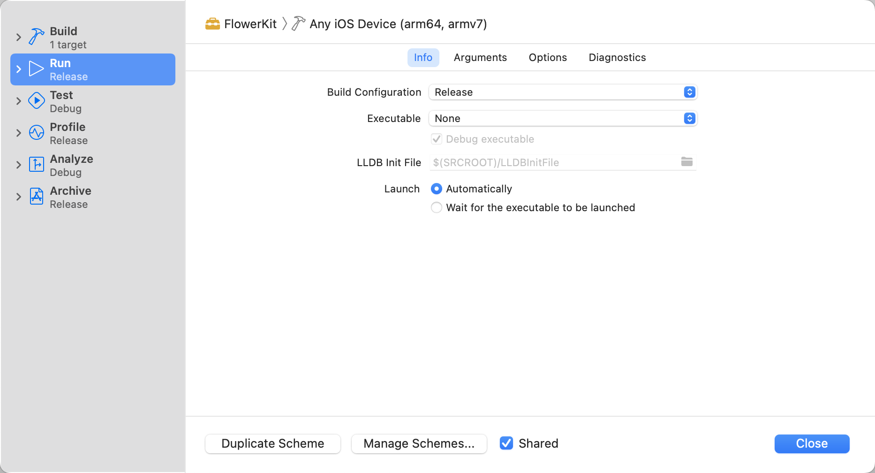Click the Build hammer icon
Screen dimensions: 875x473
coord(36,37)
